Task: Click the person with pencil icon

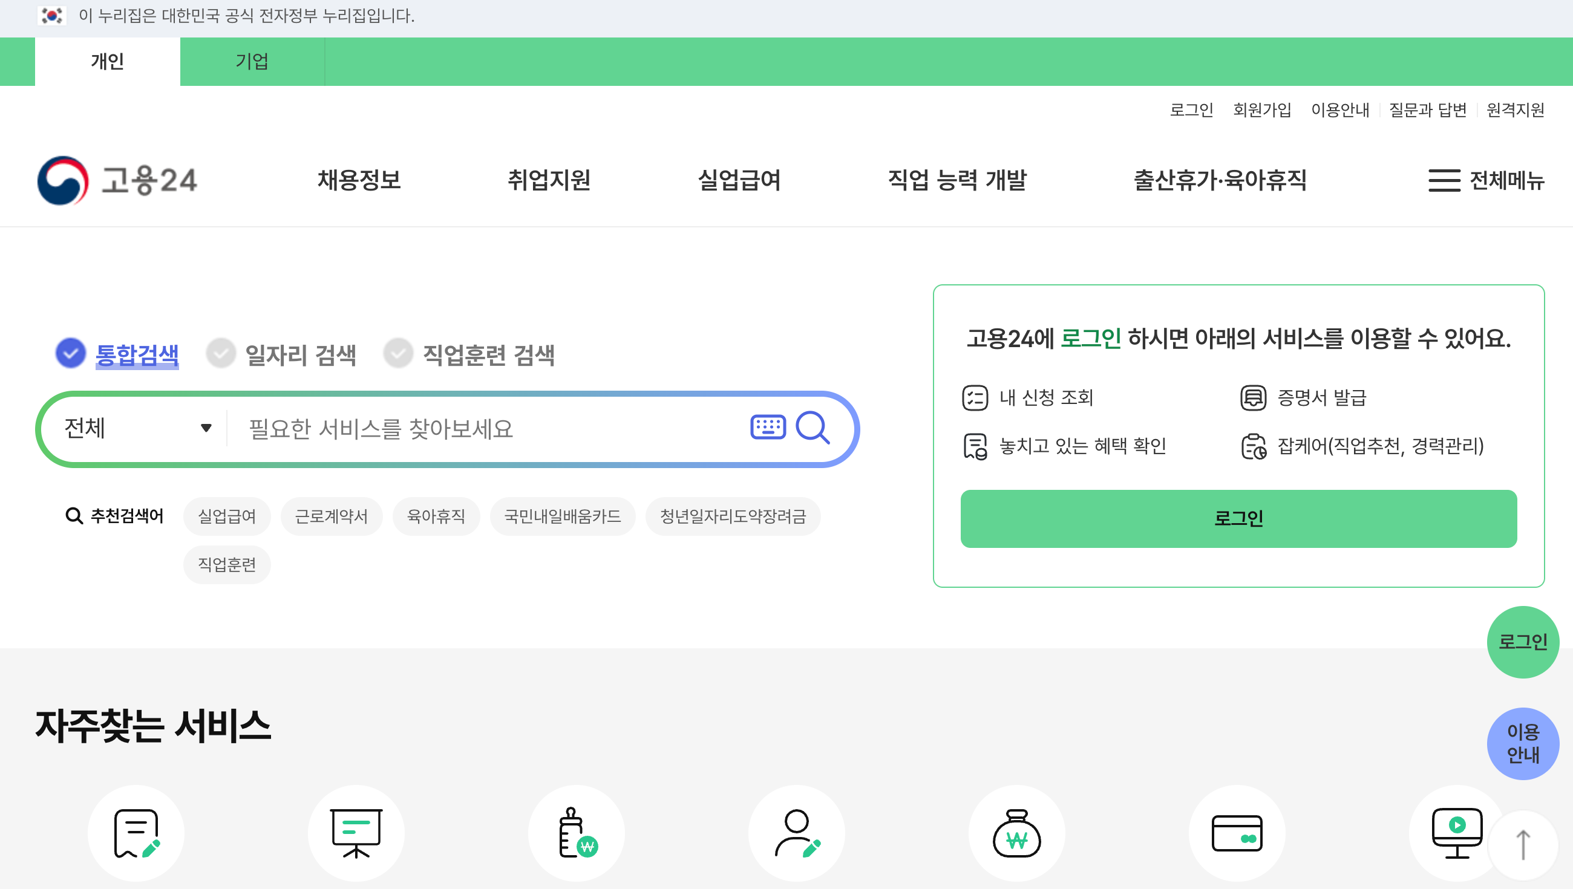Action: click(796, 833)
